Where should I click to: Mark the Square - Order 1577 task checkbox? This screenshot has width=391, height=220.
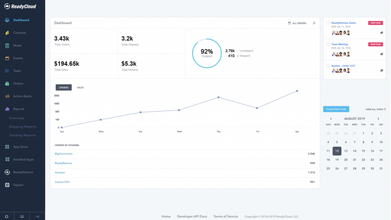click(x=327, y=65)
